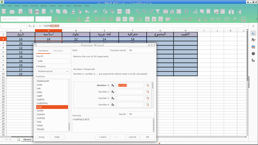Expand the Name Box dropdown arrow
The width and height of the screenshot is (258, 145).
point(24,26)
